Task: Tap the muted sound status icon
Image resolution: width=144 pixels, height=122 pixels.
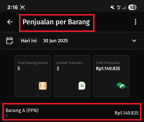Action: tap(112, 7)
